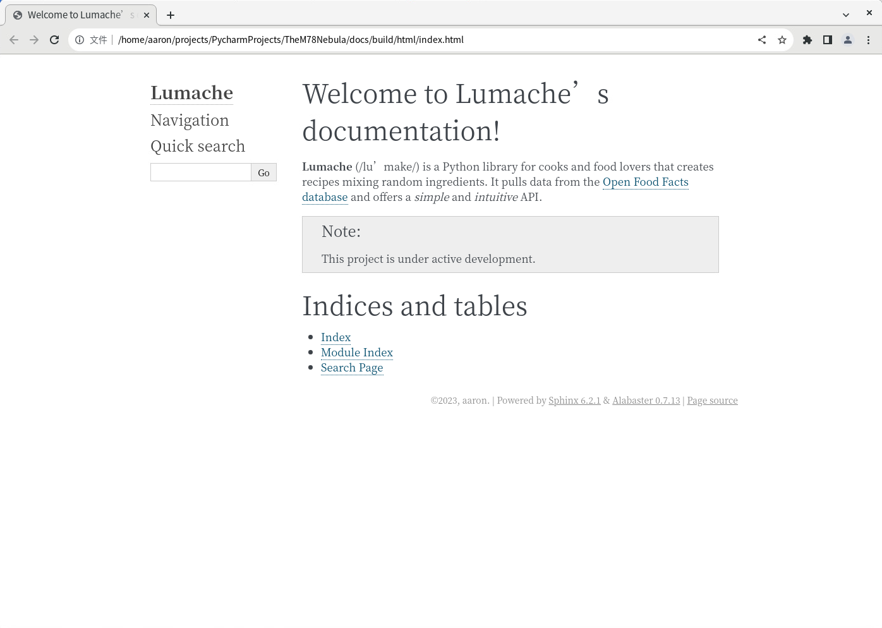Screen dimensions: 882x628
Task: Open the Lumache sidebar title link
Action: click(191, 93)
